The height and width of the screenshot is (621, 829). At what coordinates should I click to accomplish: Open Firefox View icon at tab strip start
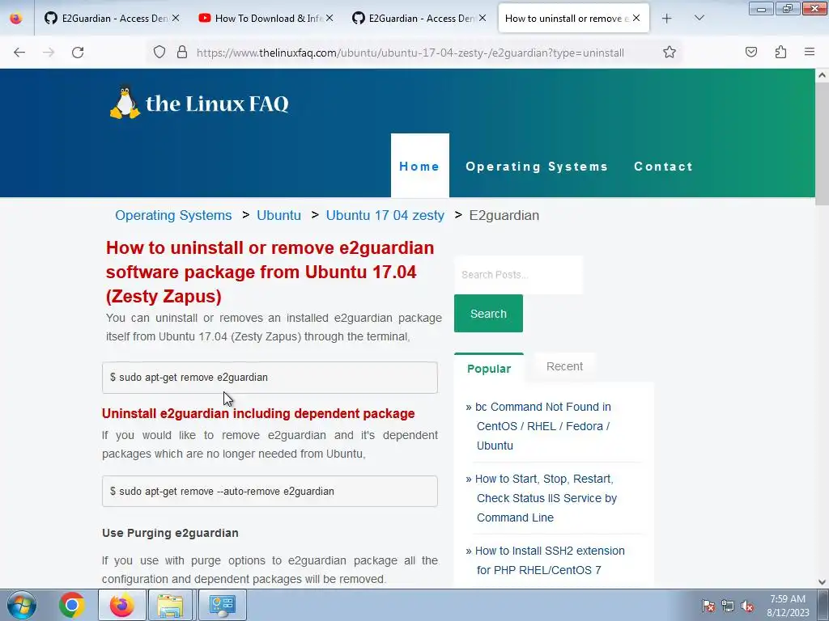16,19
